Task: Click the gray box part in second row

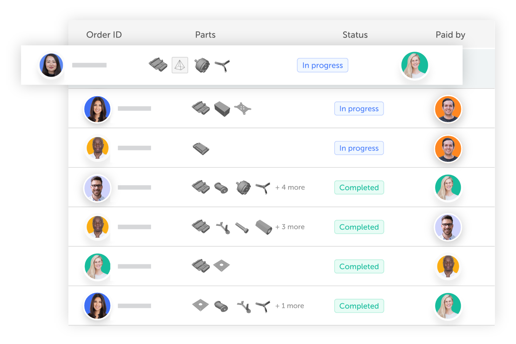Action: (222, 109)
